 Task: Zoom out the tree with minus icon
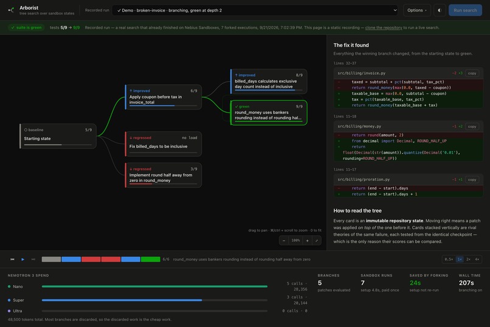coord(284,241)
